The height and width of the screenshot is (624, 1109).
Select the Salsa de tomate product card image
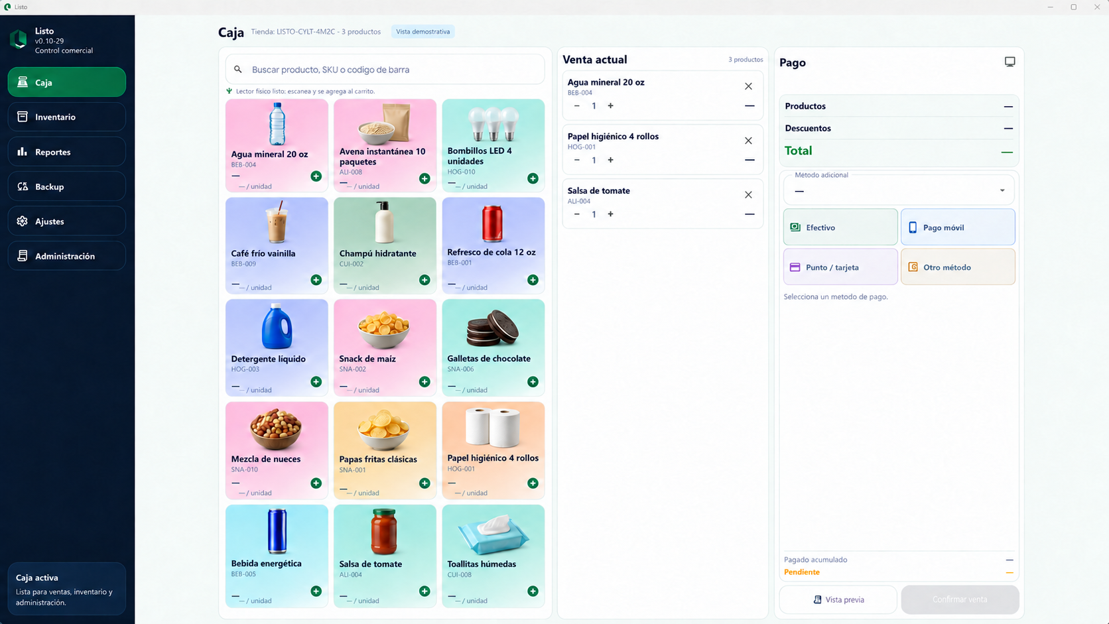point(385,531)
